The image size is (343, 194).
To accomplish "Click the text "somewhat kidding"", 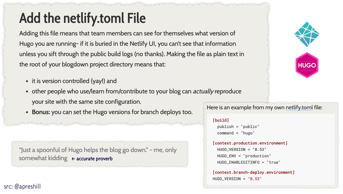I will pyautogui.click(x=43, y=158).
